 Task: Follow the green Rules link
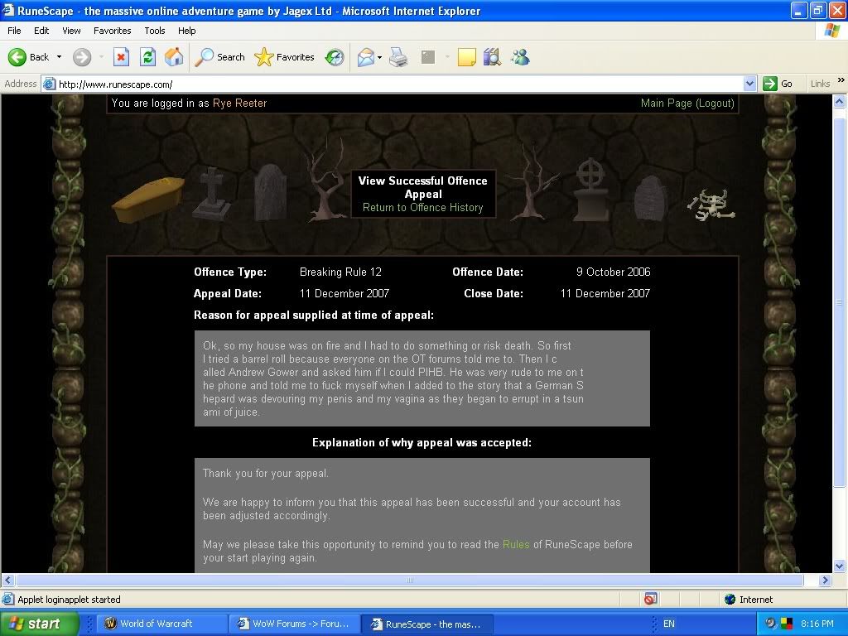click(x=515, y=545)
